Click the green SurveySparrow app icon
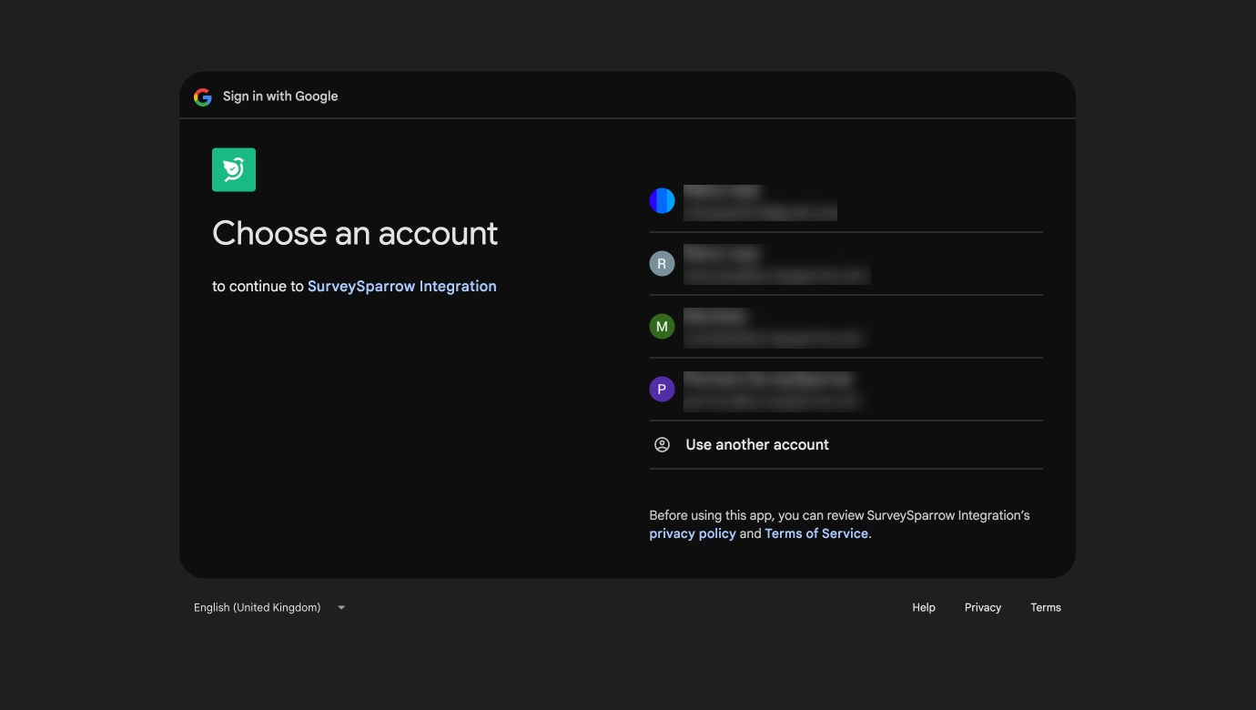Viewport: 1256px width, 710px height. click(234, 169)
